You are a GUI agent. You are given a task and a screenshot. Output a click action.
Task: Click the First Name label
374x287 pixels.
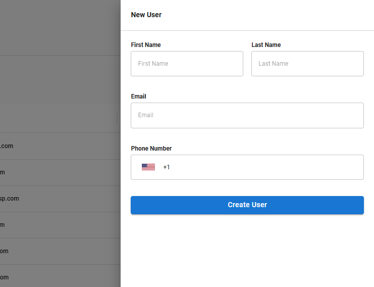pyautogui.click(x=146, y=45)
